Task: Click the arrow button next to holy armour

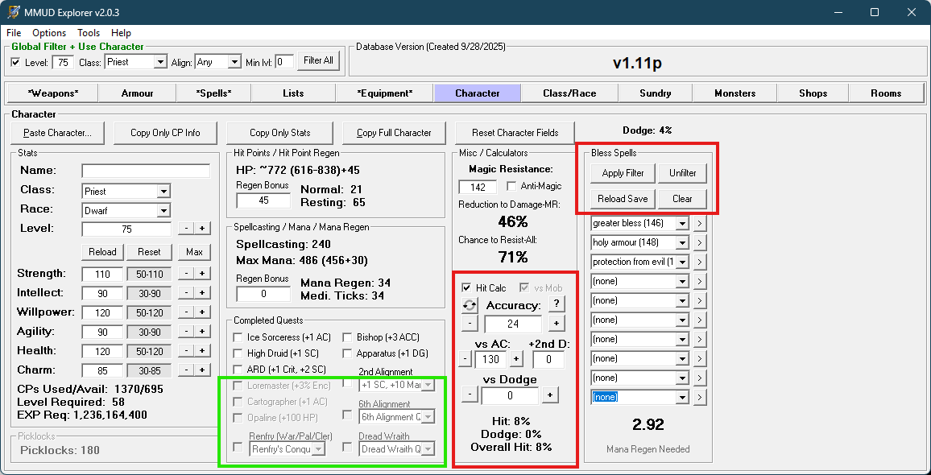Action: pyautogui.click(x=700, y=242)
